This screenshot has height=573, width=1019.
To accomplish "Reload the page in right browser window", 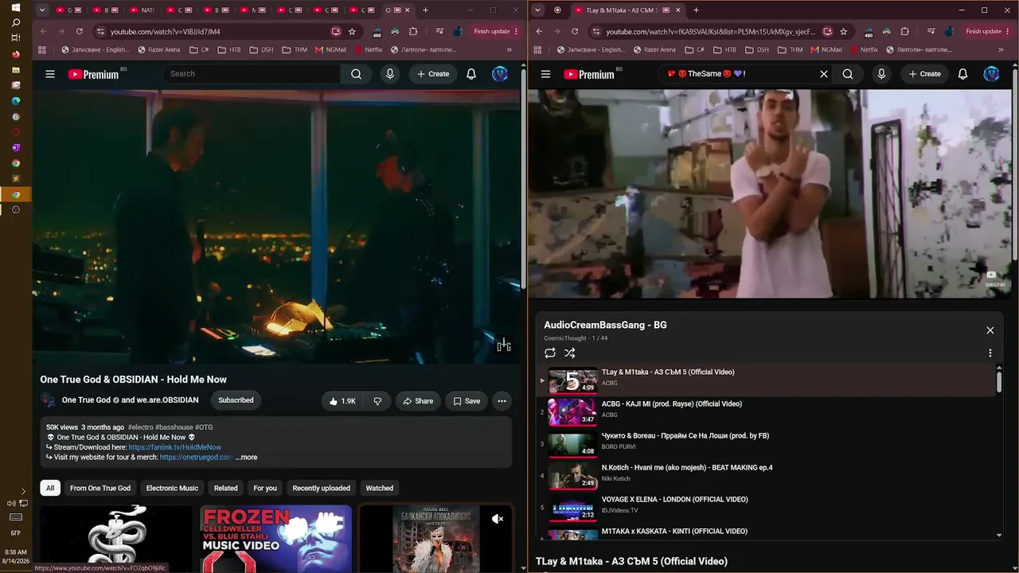I will pyautogui.click(x=575, y=32).
